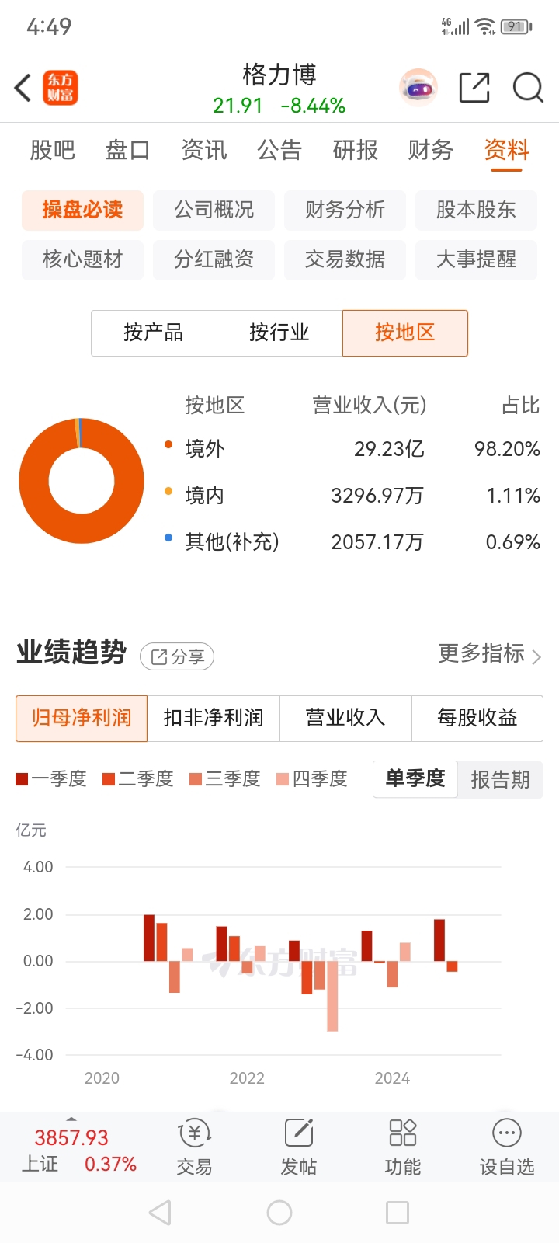The image size is (559, 1243).
Task: Open the 东方财富 logo icon
Action: click(61, 88)
